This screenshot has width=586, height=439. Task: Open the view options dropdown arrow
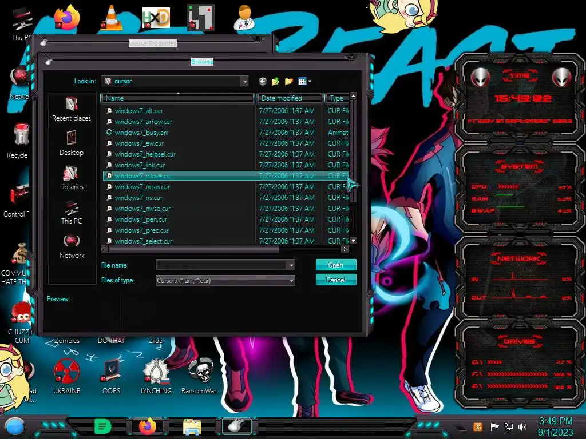tap(310, 81)
